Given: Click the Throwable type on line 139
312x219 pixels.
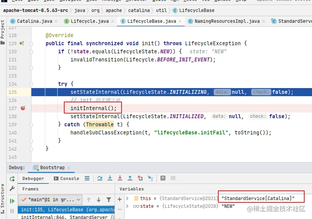Looking at the screenshot, I should [x=100, y=124].
